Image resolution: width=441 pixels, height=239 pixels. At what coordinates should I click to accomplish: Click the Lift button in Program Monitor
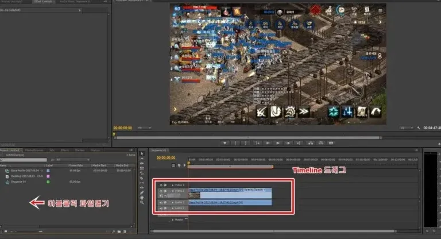click(x=311, y=143)
